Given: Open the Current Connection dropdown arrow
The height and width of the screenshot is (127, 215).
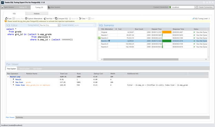Looking at the screenshot, I should coord(195,7).
